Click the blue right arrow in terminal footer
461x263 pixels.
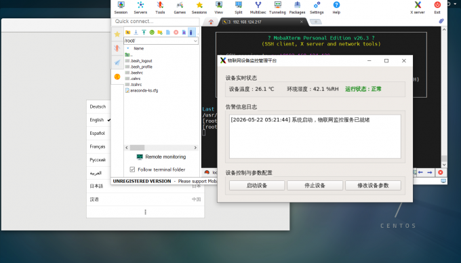430,172
